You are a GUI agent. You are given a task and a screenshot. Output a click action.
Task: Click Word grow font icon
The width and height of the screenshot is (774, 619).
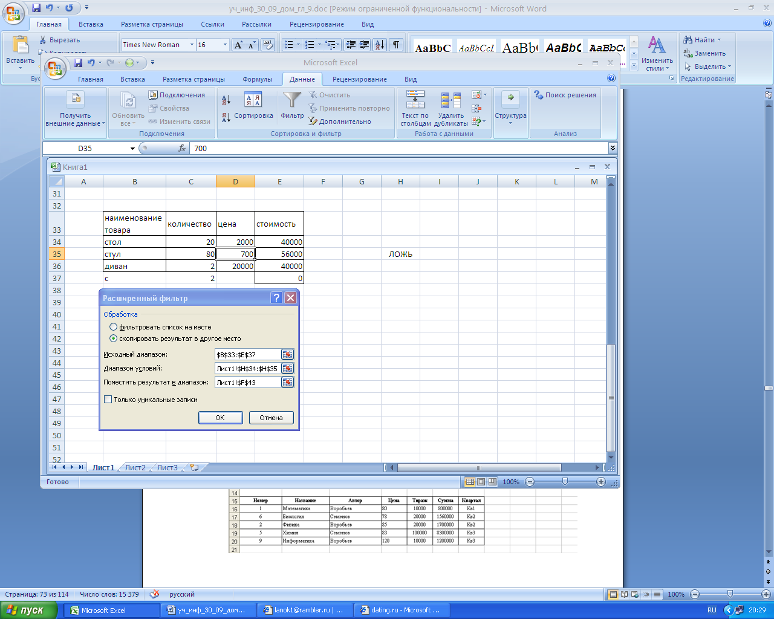tap(239, 45)
